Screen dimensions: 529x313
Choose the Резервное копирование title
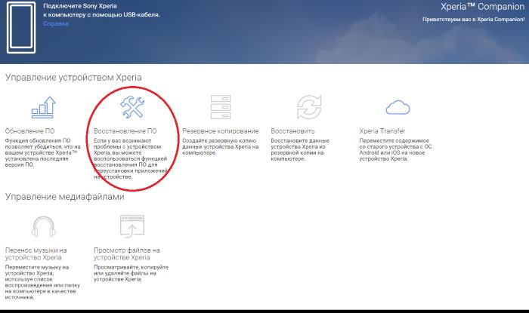[x=221, y=131]
